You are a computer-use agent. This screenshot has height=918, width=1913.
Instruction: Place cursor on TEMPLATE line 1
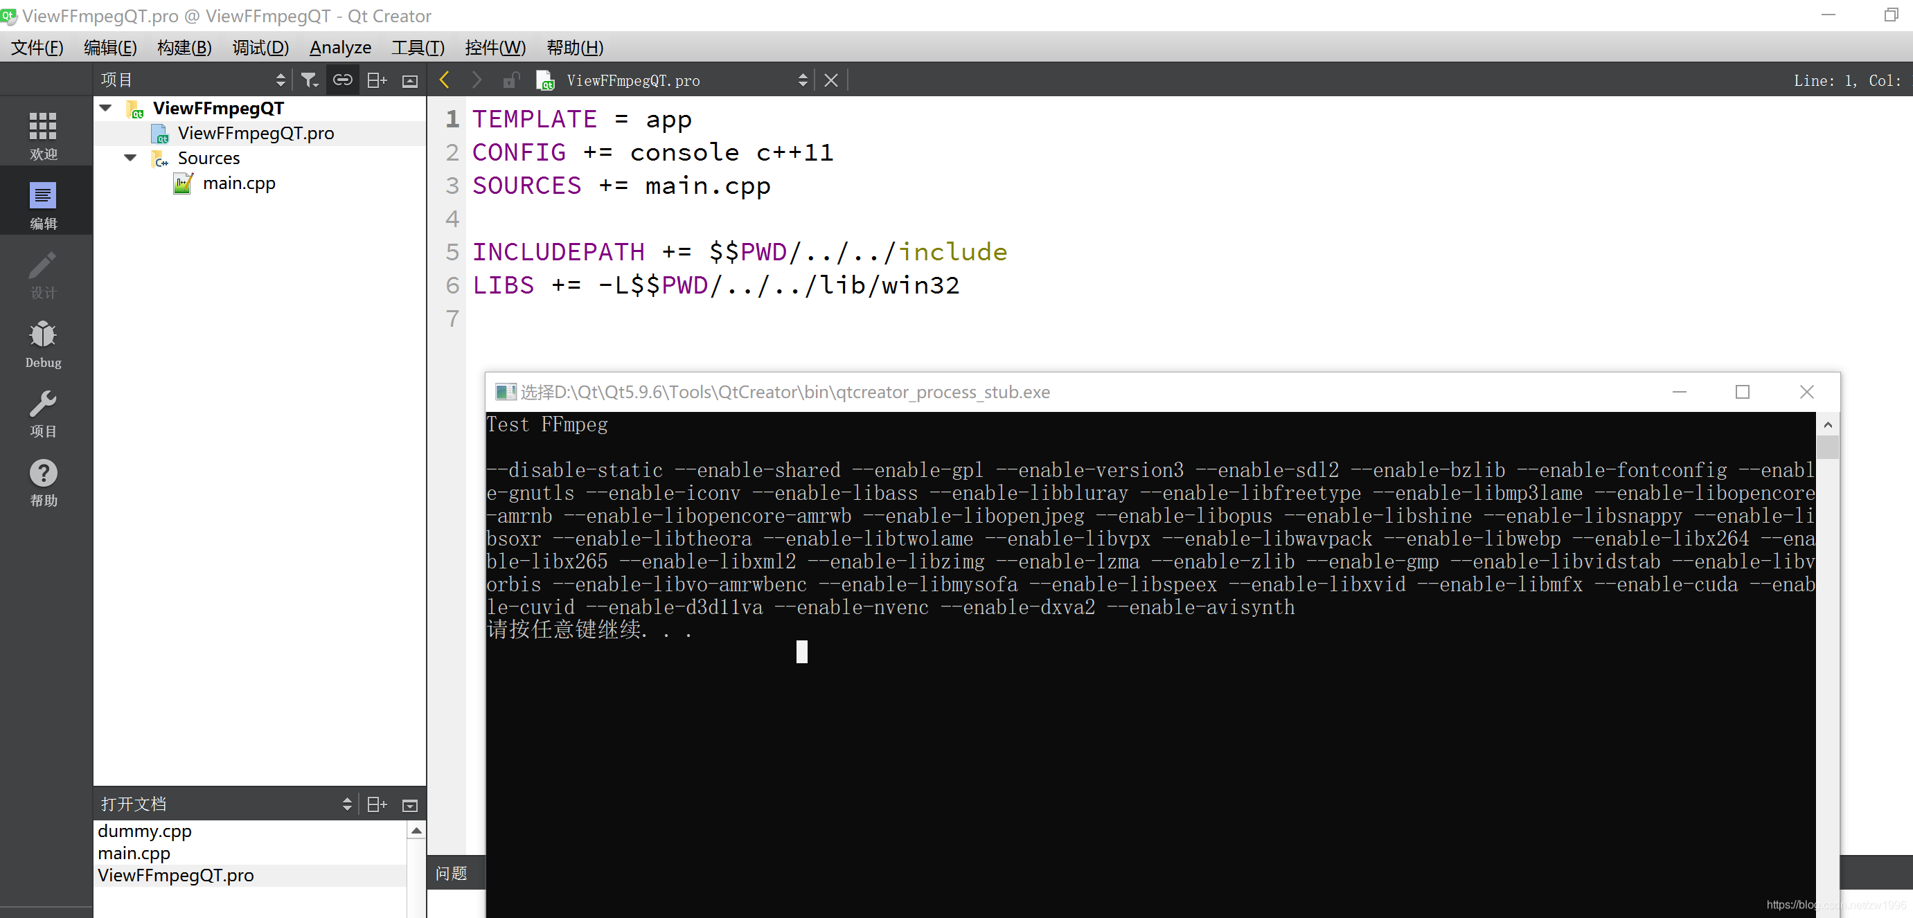coord(582,120)
